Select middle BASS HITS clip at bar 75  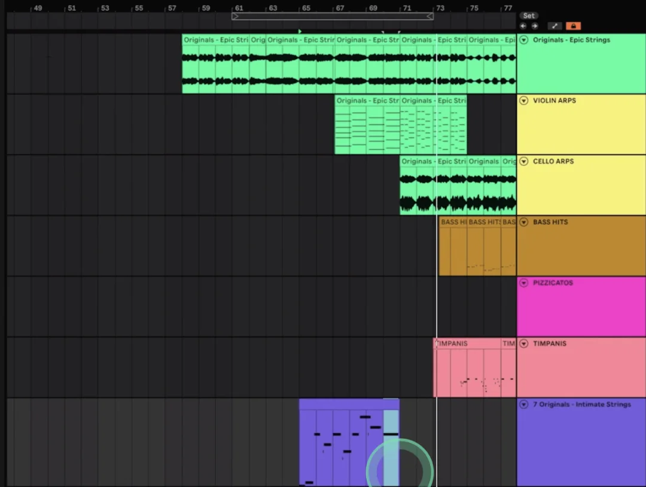point(484,246)
